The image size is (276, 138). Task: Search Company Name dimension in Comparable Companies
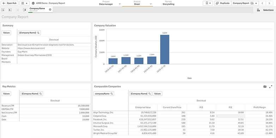click(x=140, y=94)
